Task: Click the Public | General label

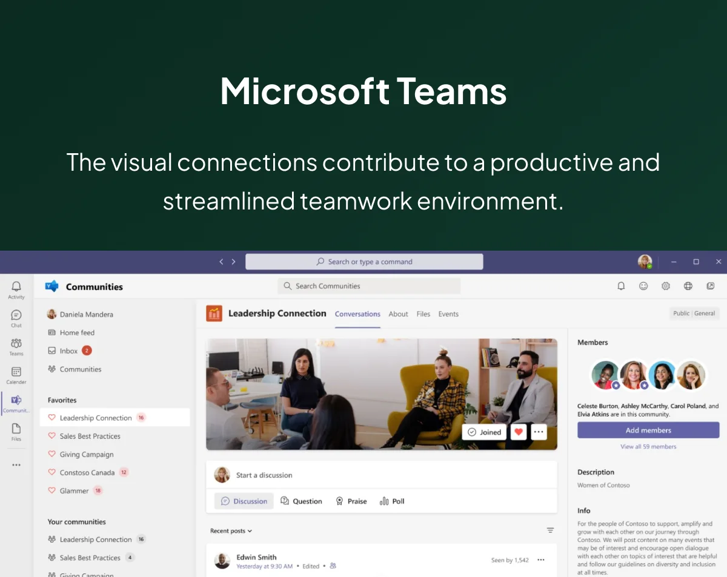Action: [x=694, y=313]
